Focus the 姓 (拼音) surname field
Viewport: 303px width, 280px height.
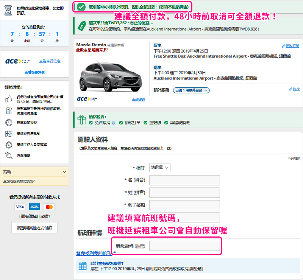point(184,193)
